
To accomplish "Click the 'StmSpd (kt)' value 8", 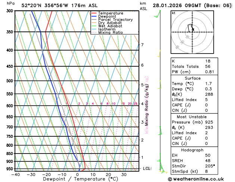I will (x=206, y=172).
